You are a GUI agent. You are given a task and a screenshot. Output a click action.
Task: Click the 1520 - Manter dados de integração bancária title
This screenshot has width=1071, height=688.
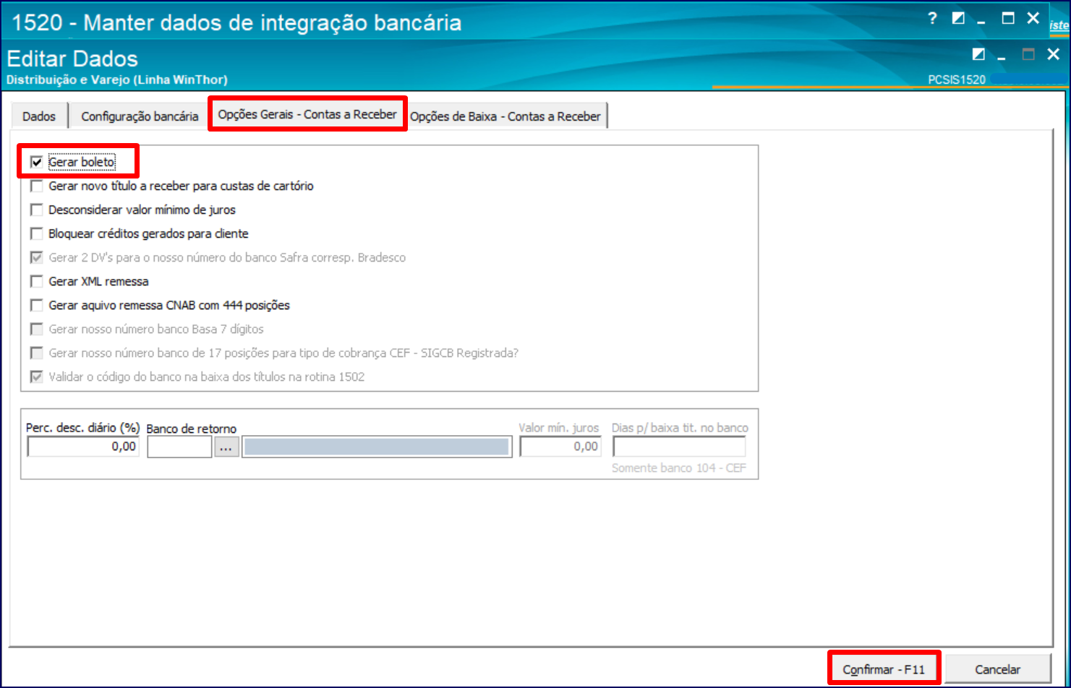[x=236, y=22]
